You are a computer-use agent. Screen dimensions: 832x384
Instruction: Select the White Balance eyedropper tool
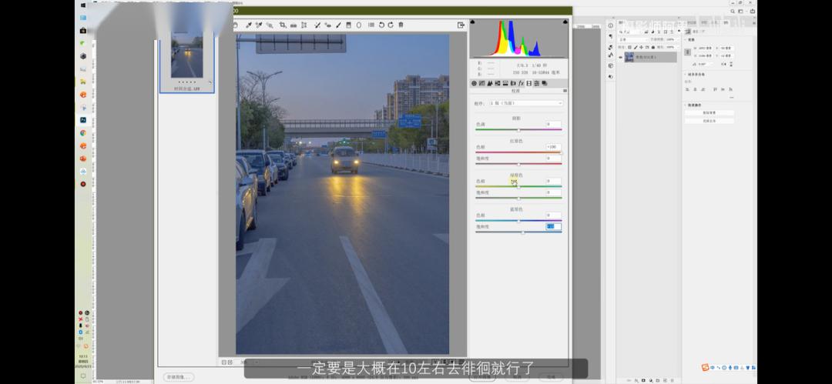pos(249,25)
